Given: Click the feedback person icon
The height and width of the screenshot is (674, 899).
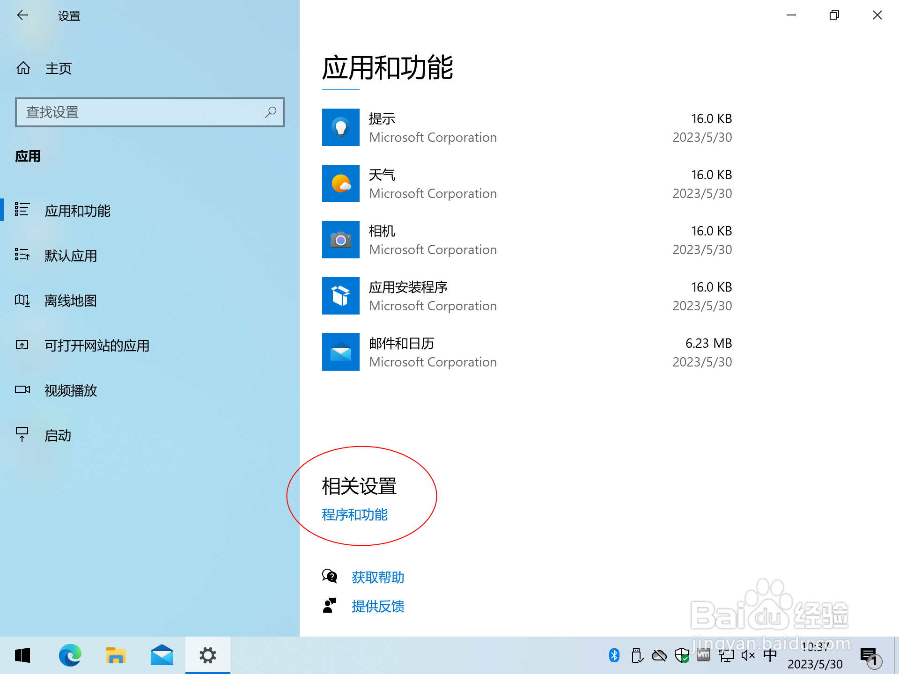Looking at the screenshot, I should click(x=330, y=605).
